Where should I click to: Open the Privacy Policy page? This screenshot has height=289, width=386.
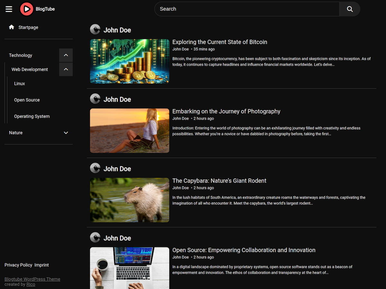point(18,265)
